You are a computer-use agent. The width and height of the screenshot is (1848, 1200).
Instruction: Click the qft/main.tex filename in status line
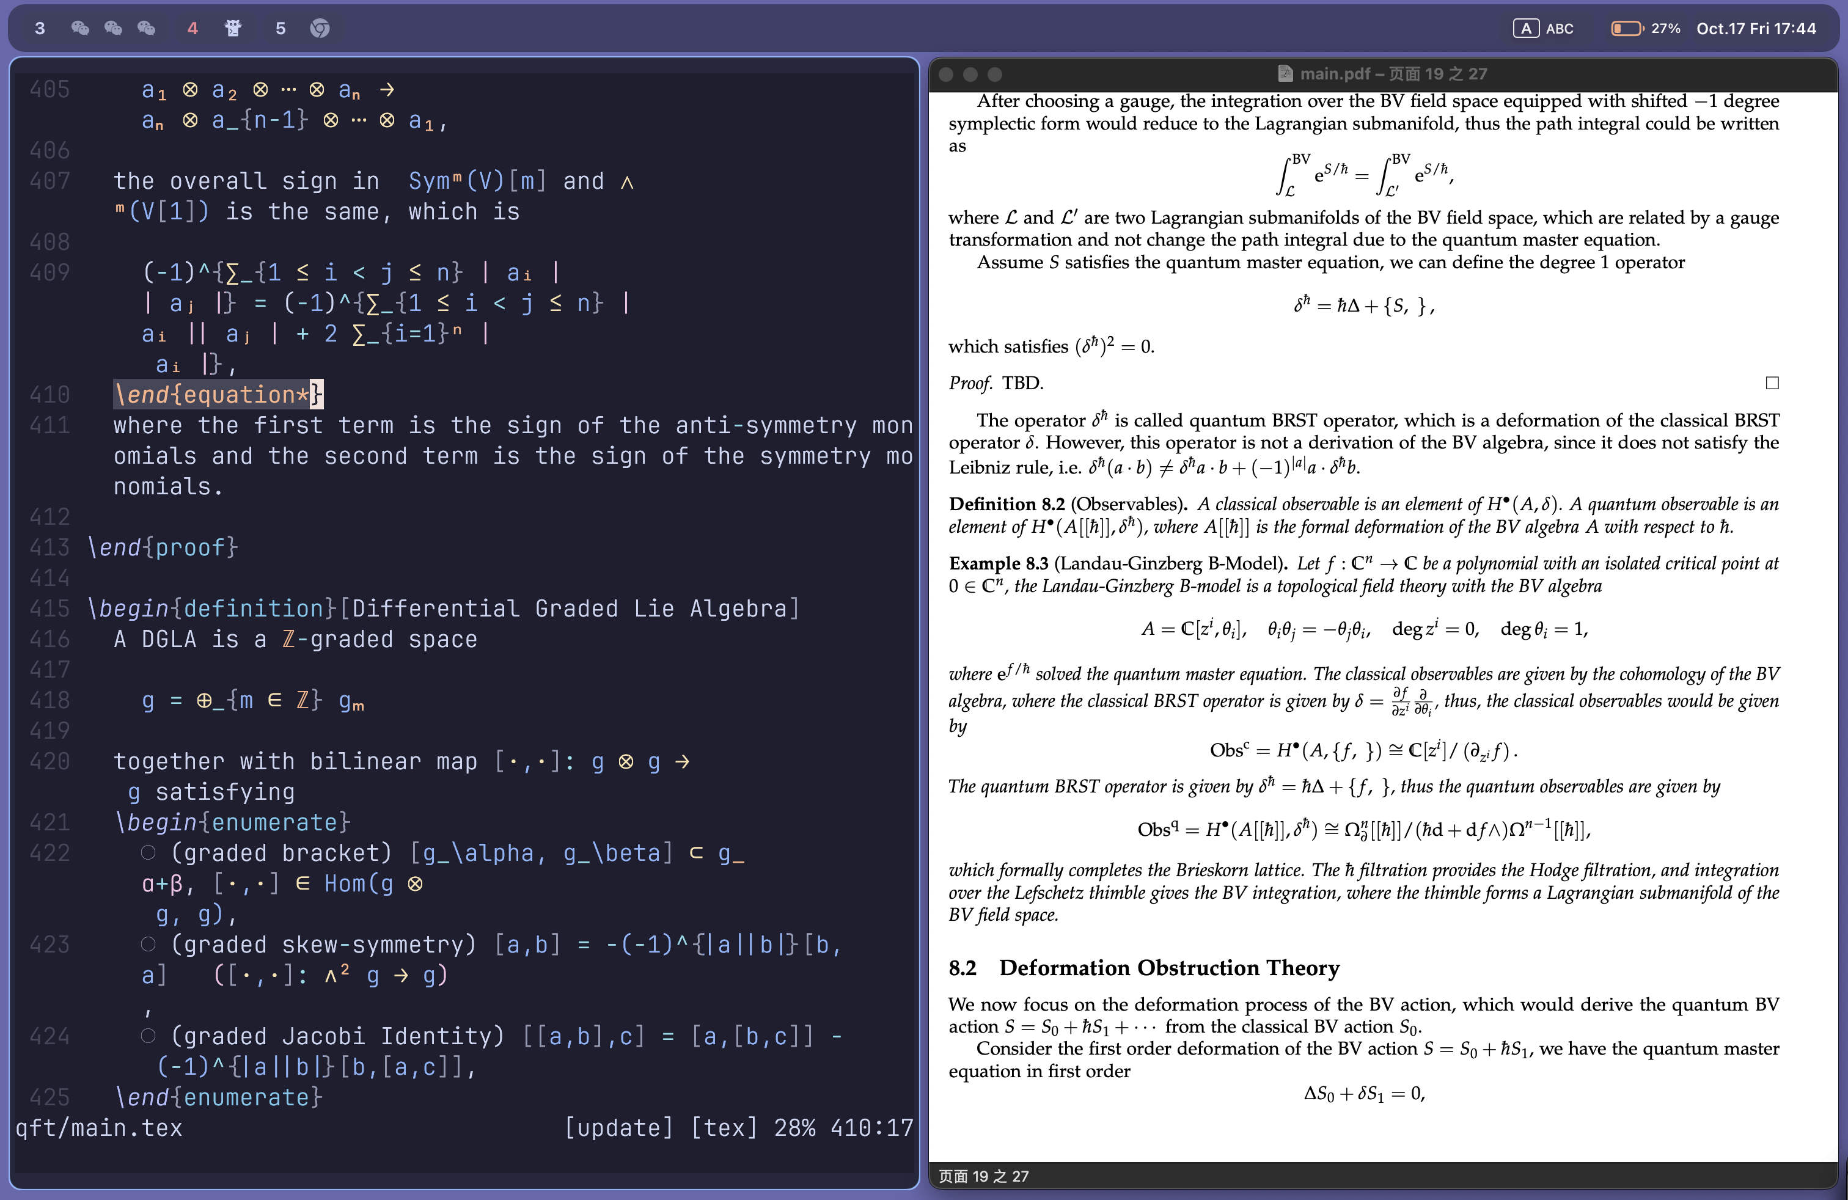tap(98, 1128)
